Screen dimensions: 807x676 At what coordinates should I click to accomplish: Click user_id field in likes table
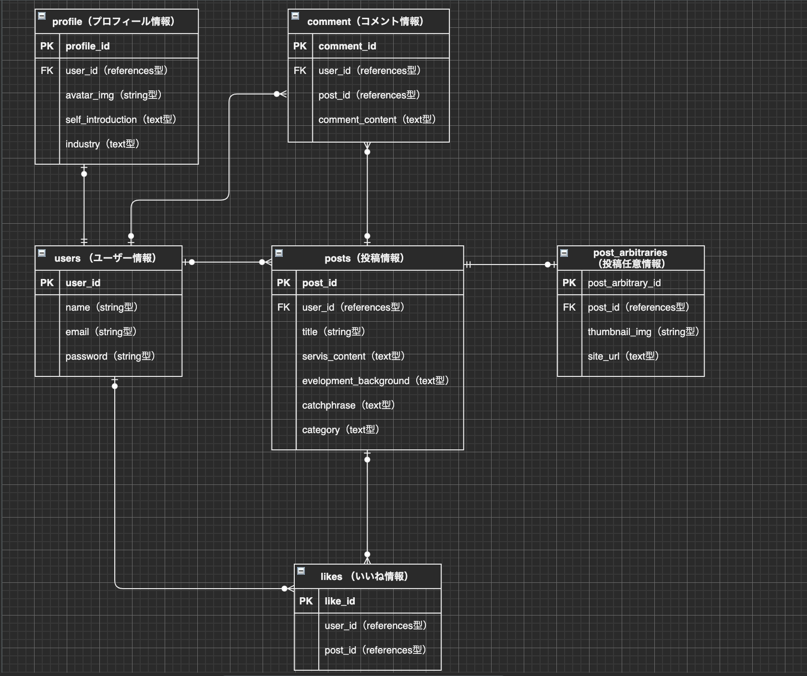[x=376, y=626]
